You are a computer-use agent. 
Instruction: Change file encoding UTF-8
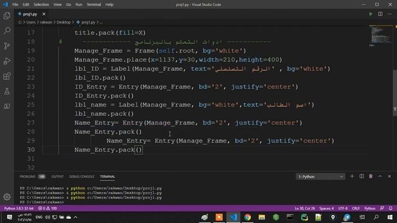point(343,208)
